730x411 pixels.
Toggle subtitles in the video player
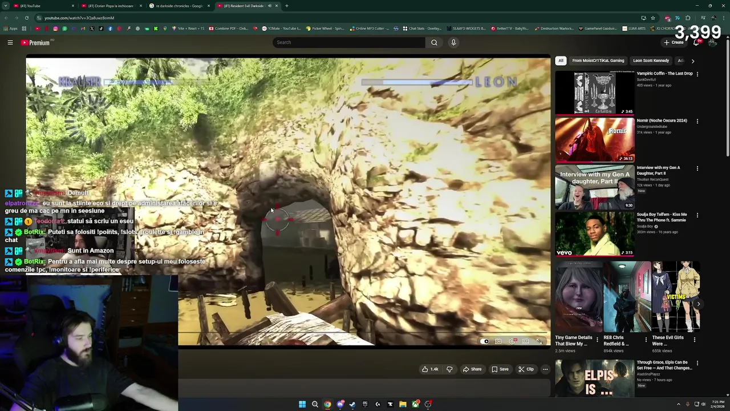coord(498,341)
